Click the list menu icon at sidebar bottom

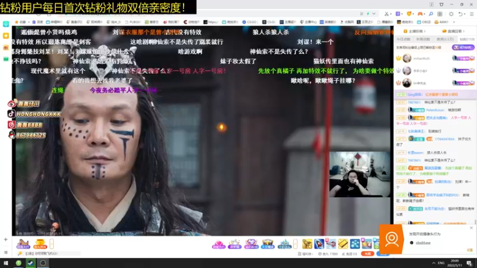point(5,253)
